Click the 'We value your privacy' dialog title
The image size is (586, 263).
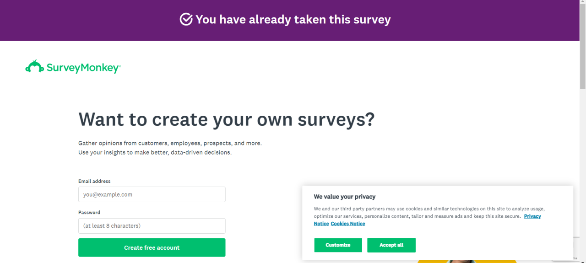pyautogui.click(x=344, y=197)
